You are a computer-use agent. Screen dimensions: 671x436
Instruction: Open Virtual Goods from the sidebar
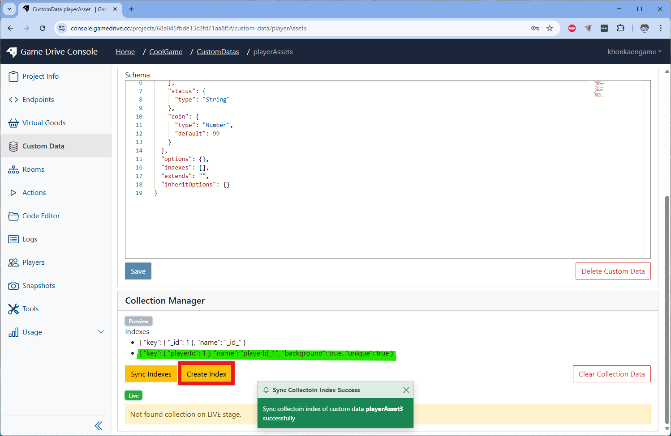point(43,123)
